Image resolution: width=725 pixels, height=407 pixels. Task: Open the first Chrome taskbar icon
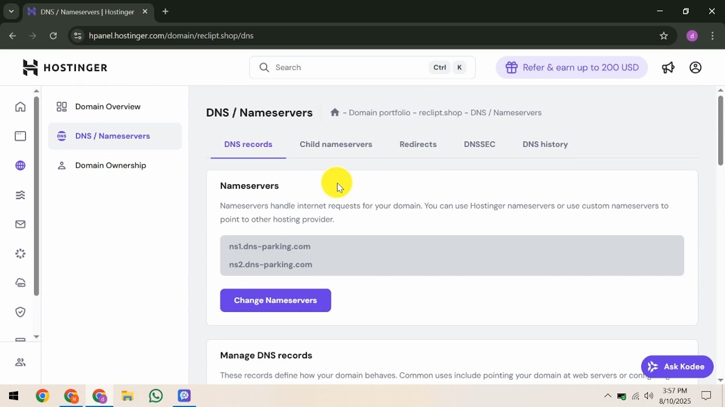(x=42, y=396)
